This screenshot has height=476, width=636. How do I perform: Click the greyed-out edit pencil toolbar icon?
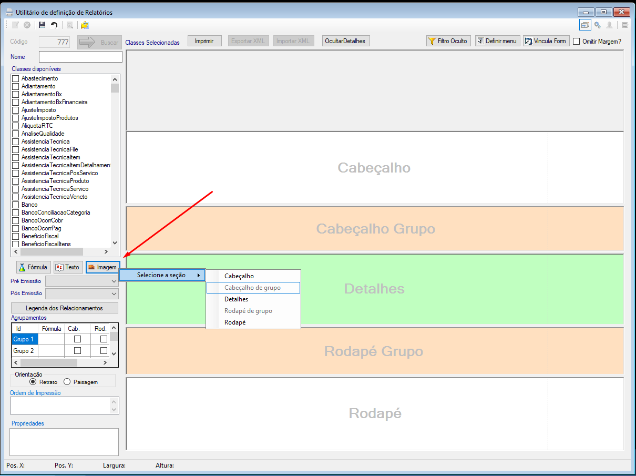coord(15,25)
